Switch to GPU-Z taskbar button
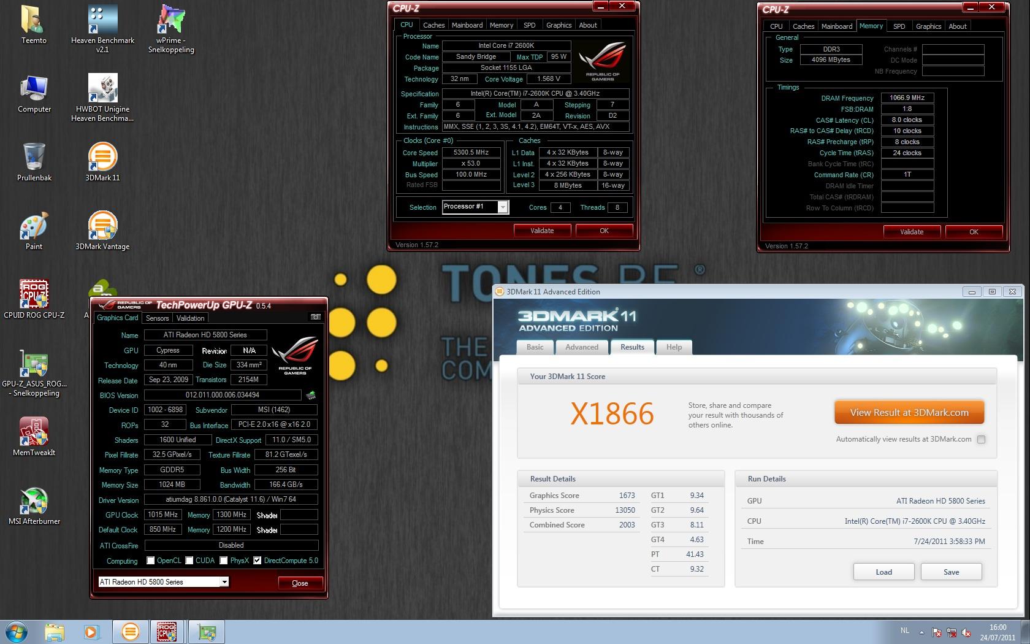 [207, 632]
